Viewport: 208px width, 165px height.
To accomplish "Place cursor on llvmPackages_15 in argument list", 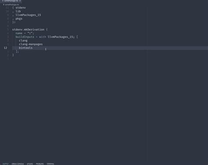I will [28, 15].
